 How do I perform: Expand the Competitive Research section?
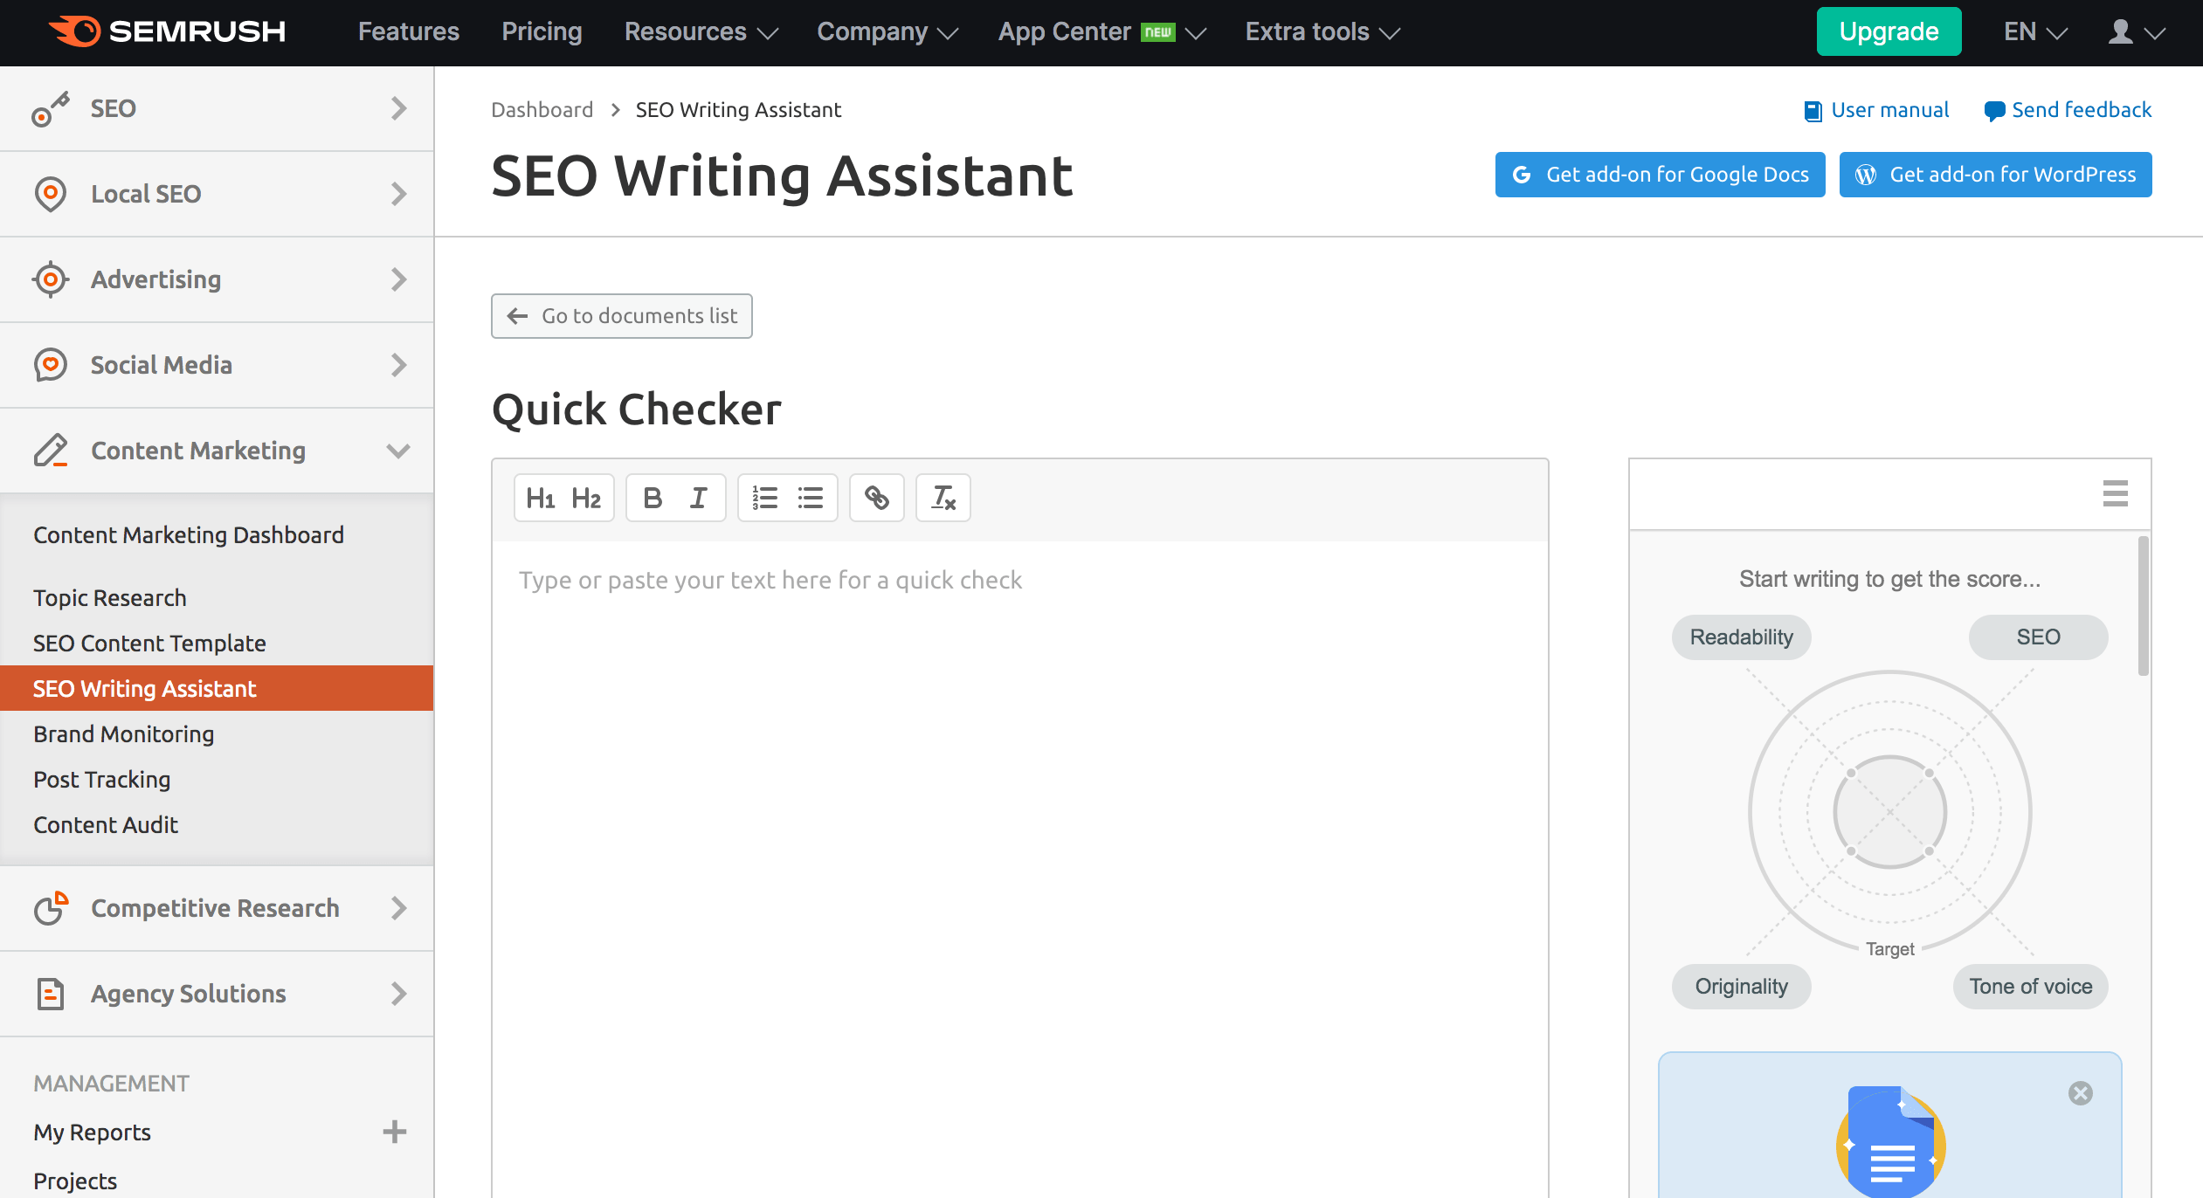pyautogui.click(x=399, y=908)
